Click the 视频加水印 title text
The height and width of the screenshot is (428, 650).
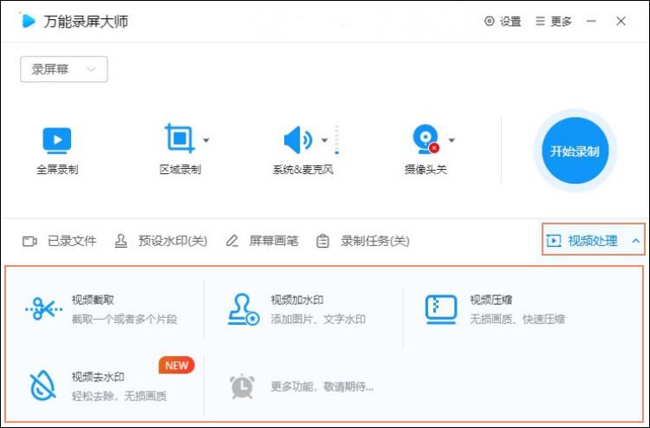(297, 300)
